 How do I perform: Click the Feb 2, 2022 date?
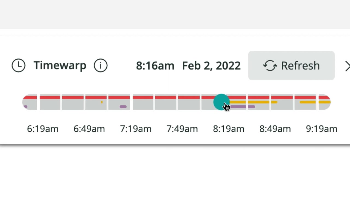click(211, 66)
